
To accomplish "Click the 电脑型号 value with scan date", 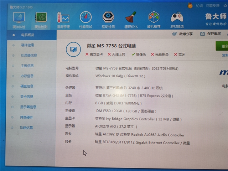I will click(x=137, y=68).
